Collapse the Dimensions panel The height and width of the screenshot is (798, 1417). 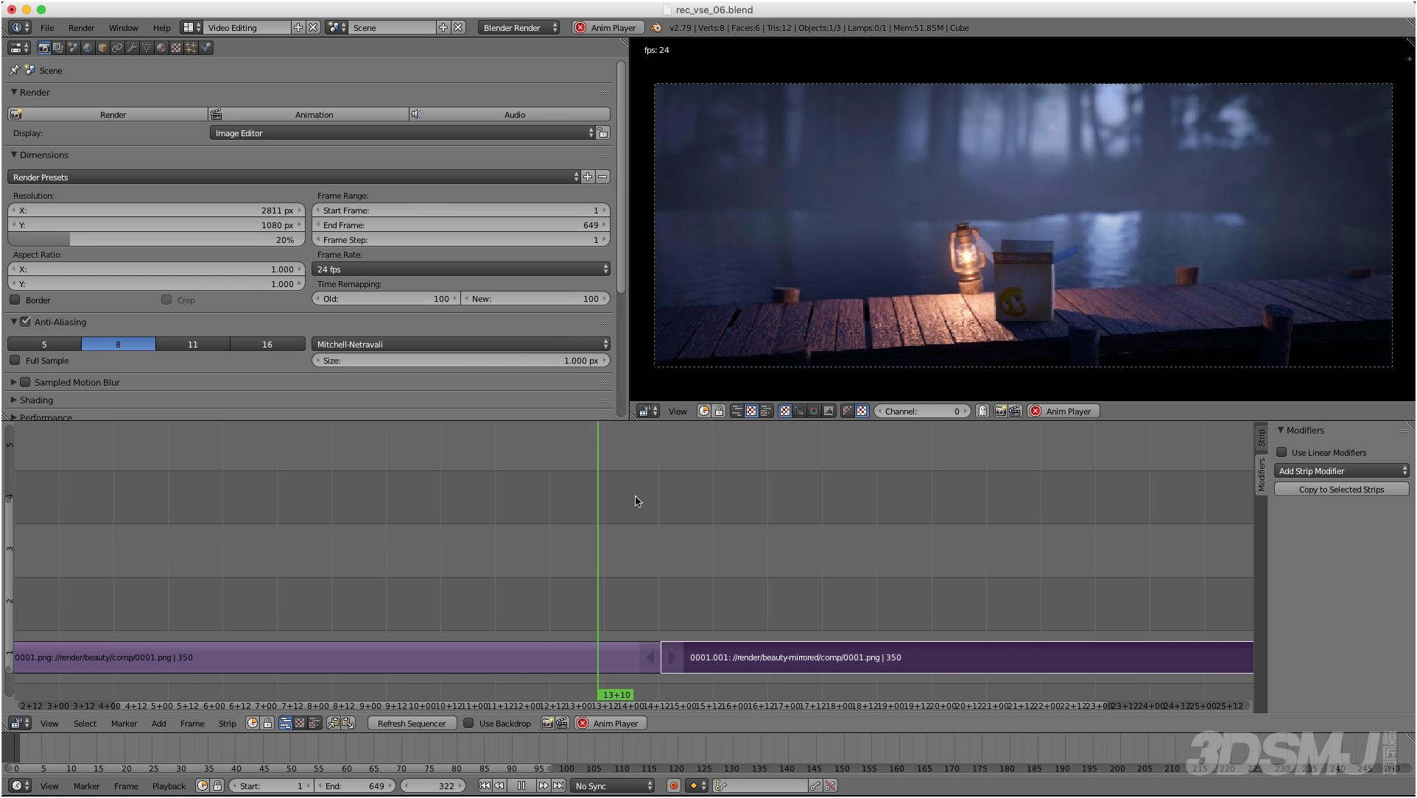(43, 155)
